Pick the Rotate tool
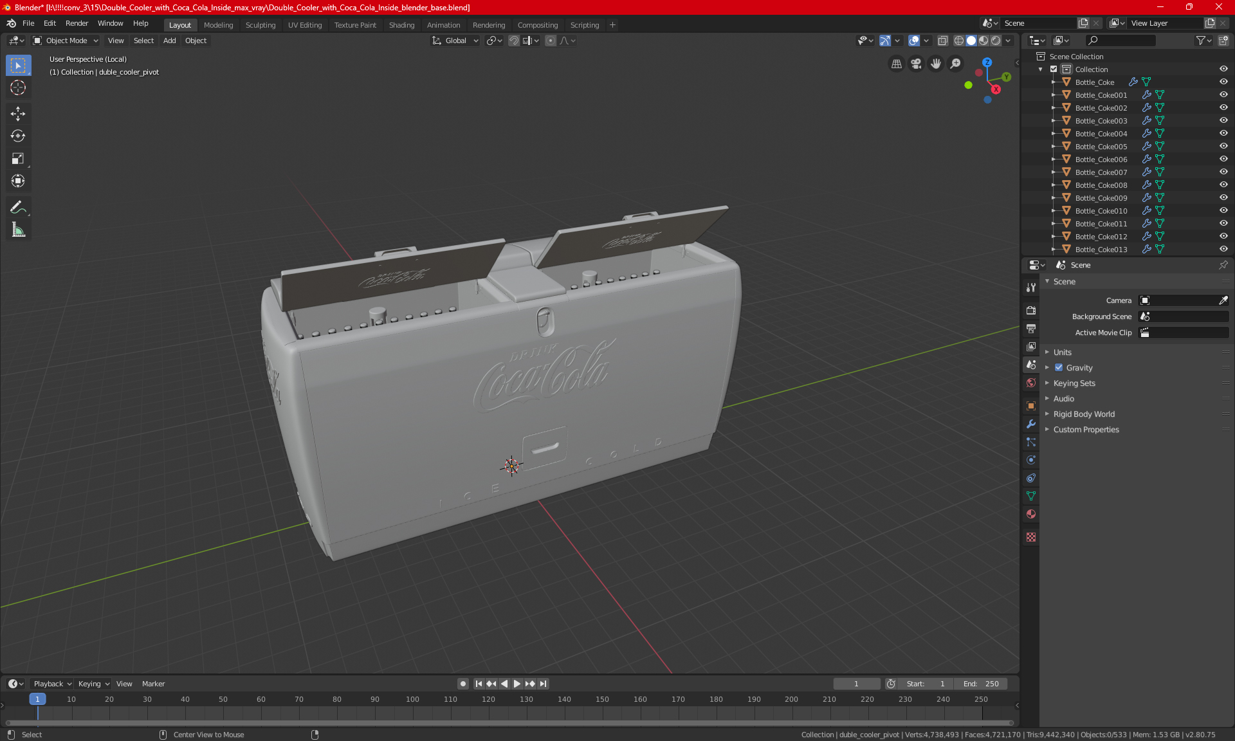 tap(18, 136)
